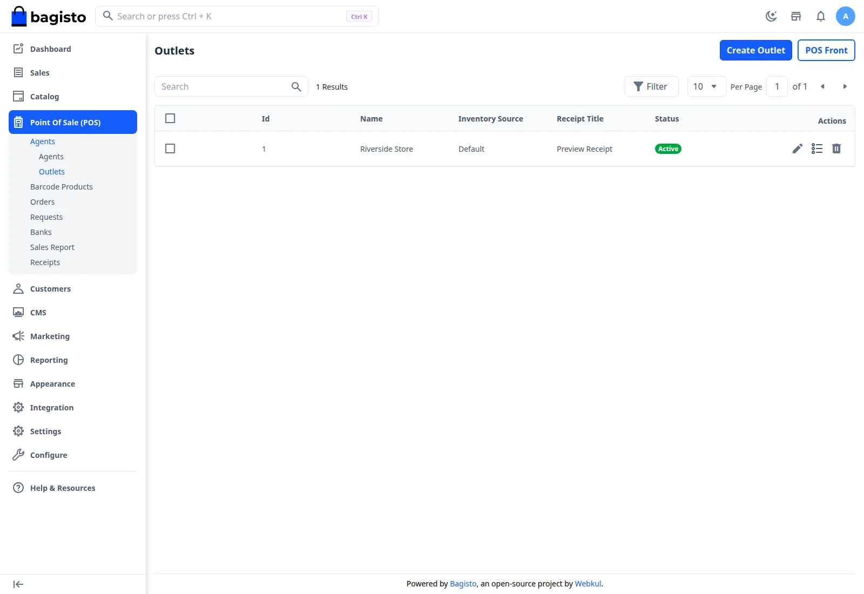Open Help & Resources
The height and width of the screenshot is (594, 864).
73,488
